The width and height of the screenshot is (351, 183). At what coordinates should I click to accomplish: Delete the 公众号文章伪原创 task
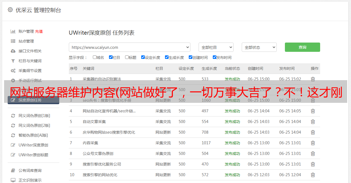[x=313, y=154]
